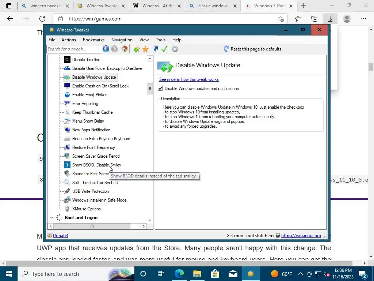Open the Mail app from taskbar

point(233,274)
